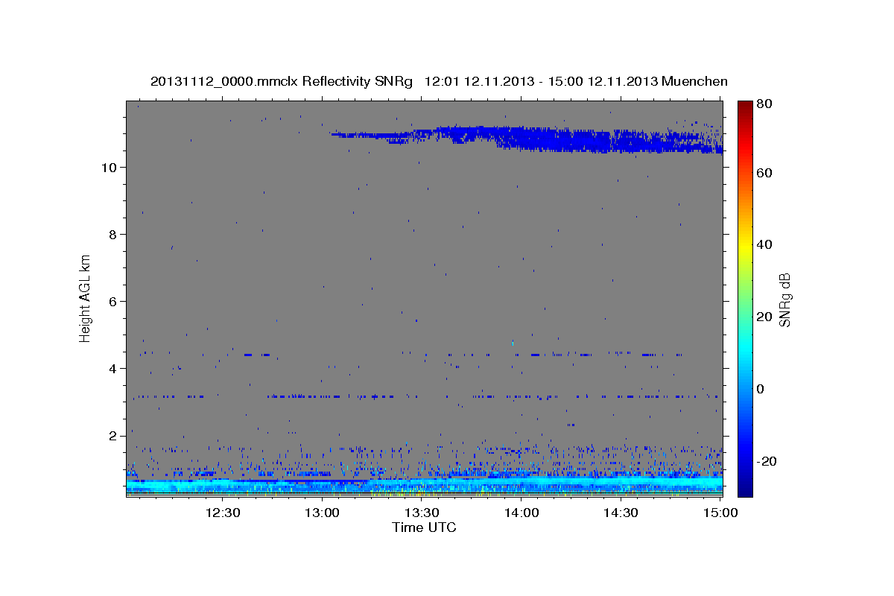Image resolution: width=894 pixels, height=596 pixels.
Task: Click the colorbar value 20
Action: [766, 317]
